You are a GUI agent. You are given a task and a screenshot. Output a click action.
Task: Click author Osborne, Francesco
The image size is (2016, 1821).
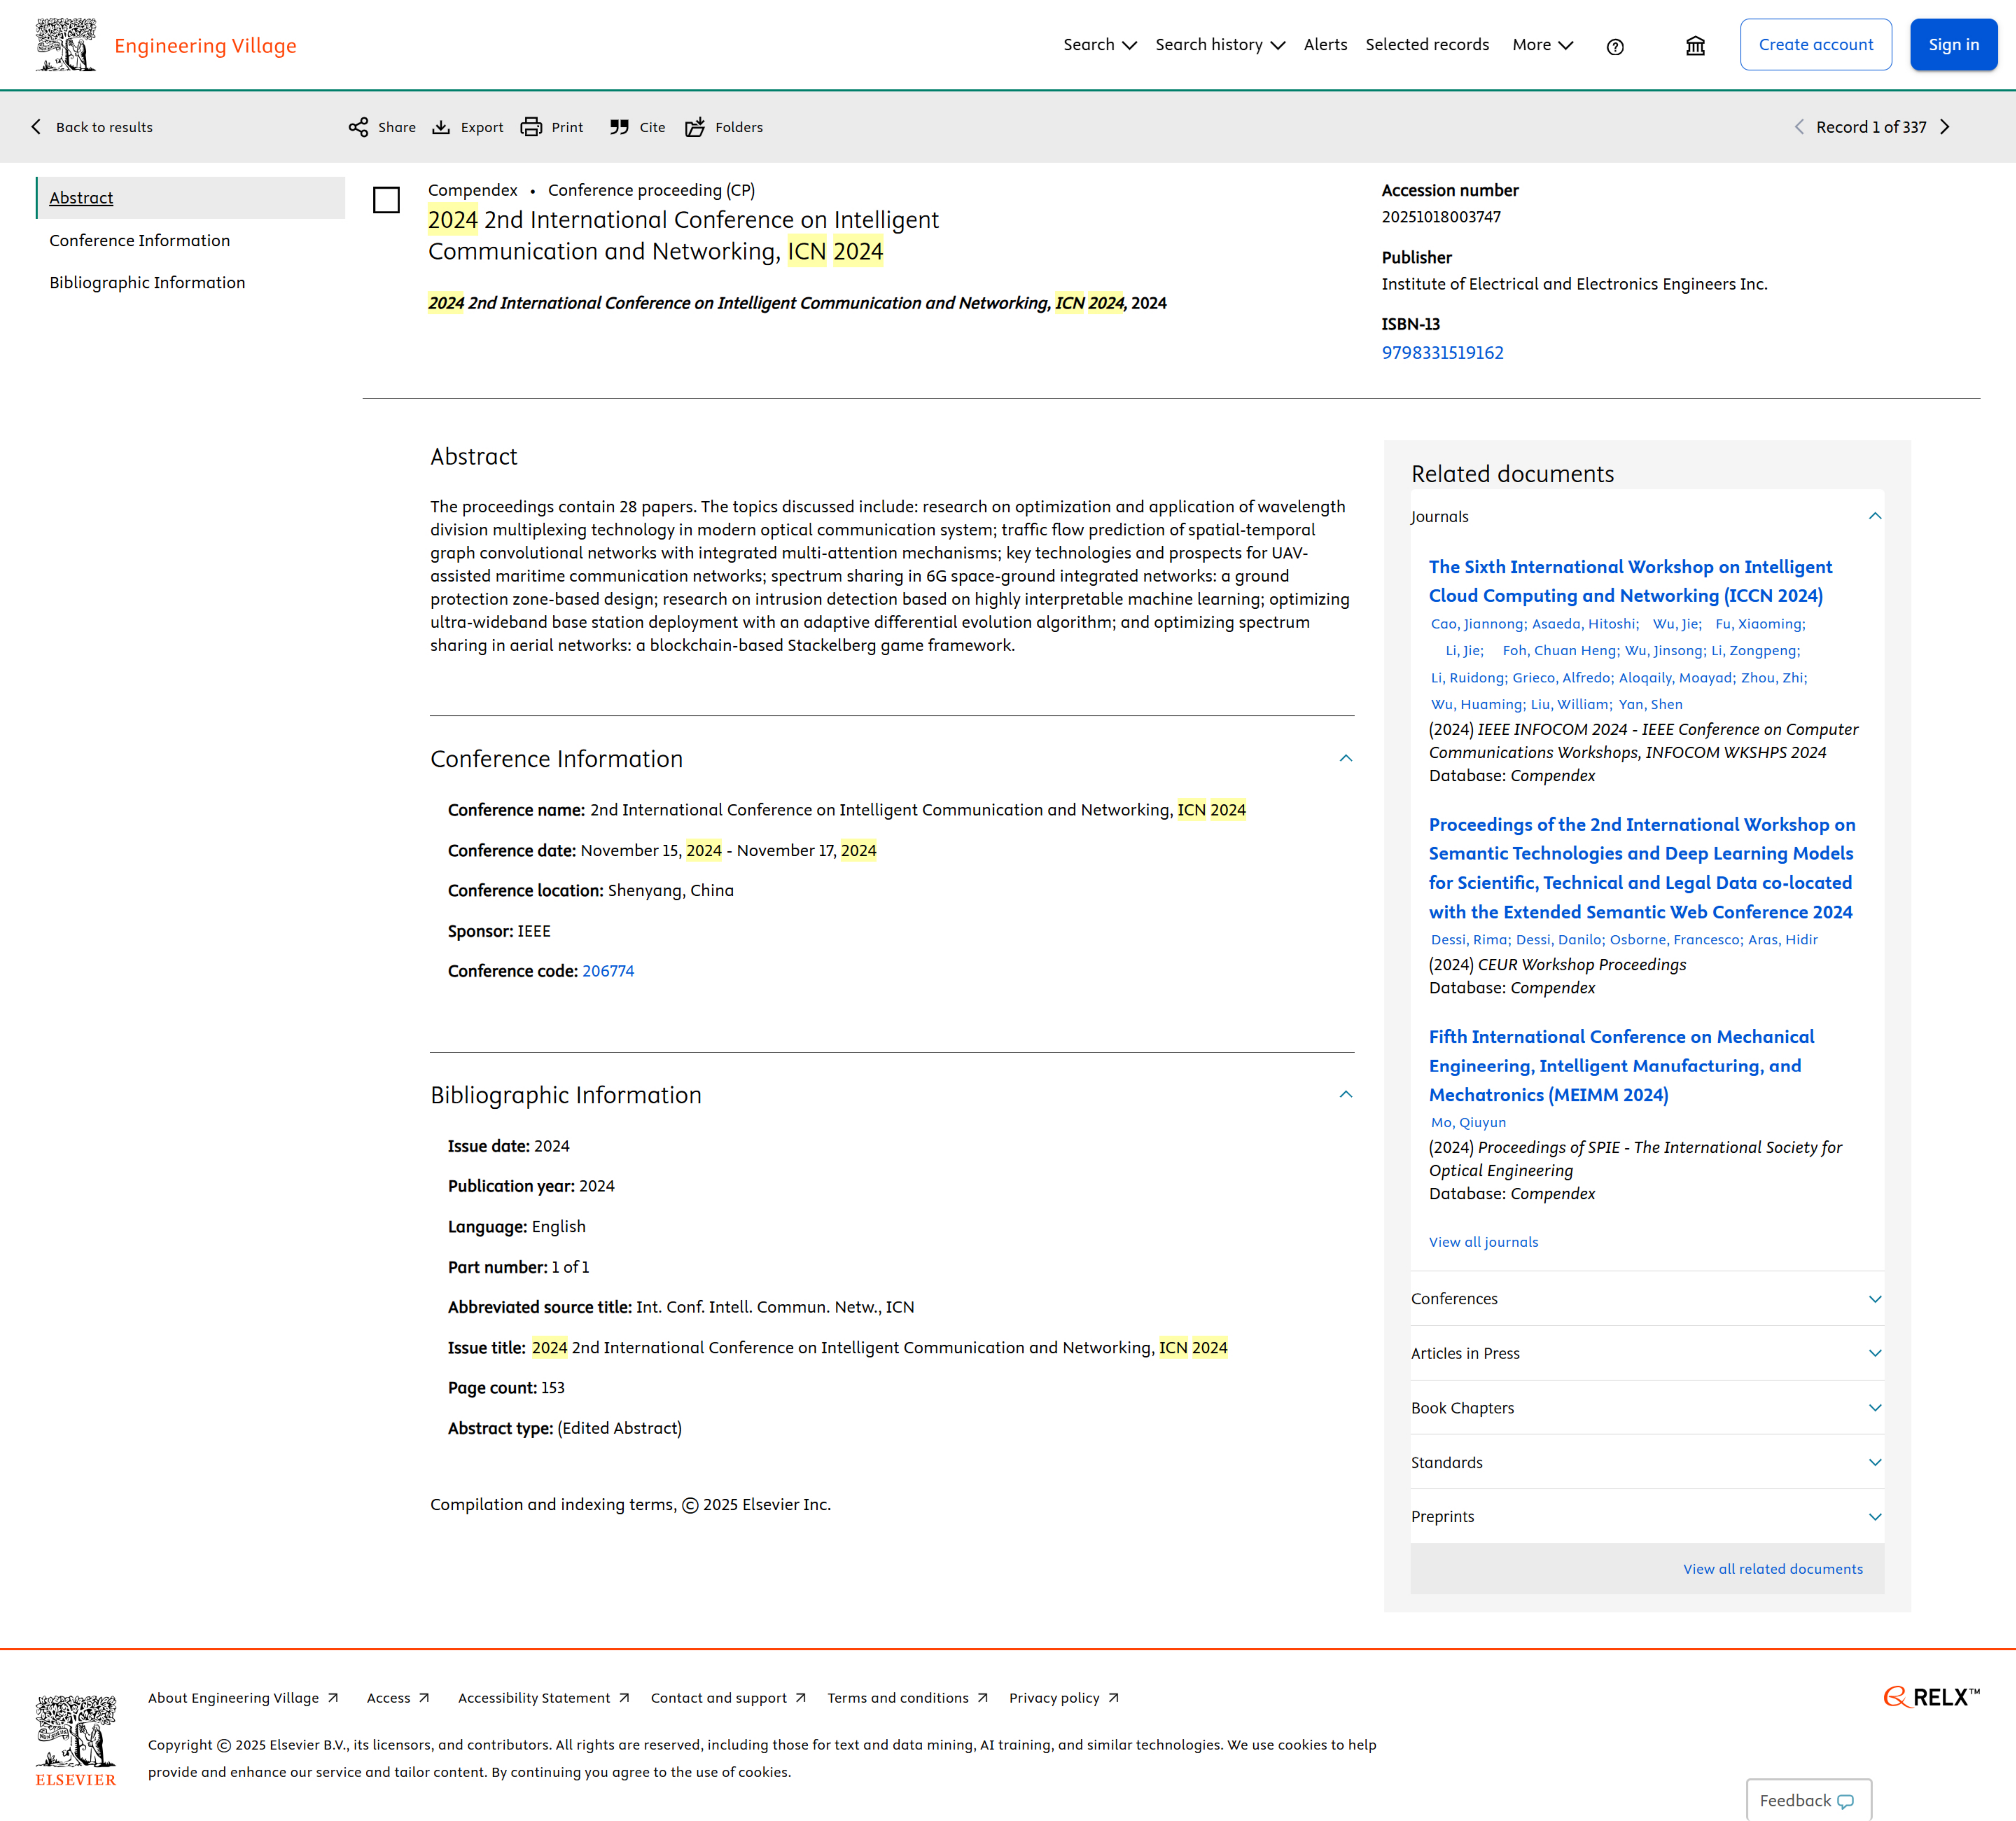coord(1675,940)
